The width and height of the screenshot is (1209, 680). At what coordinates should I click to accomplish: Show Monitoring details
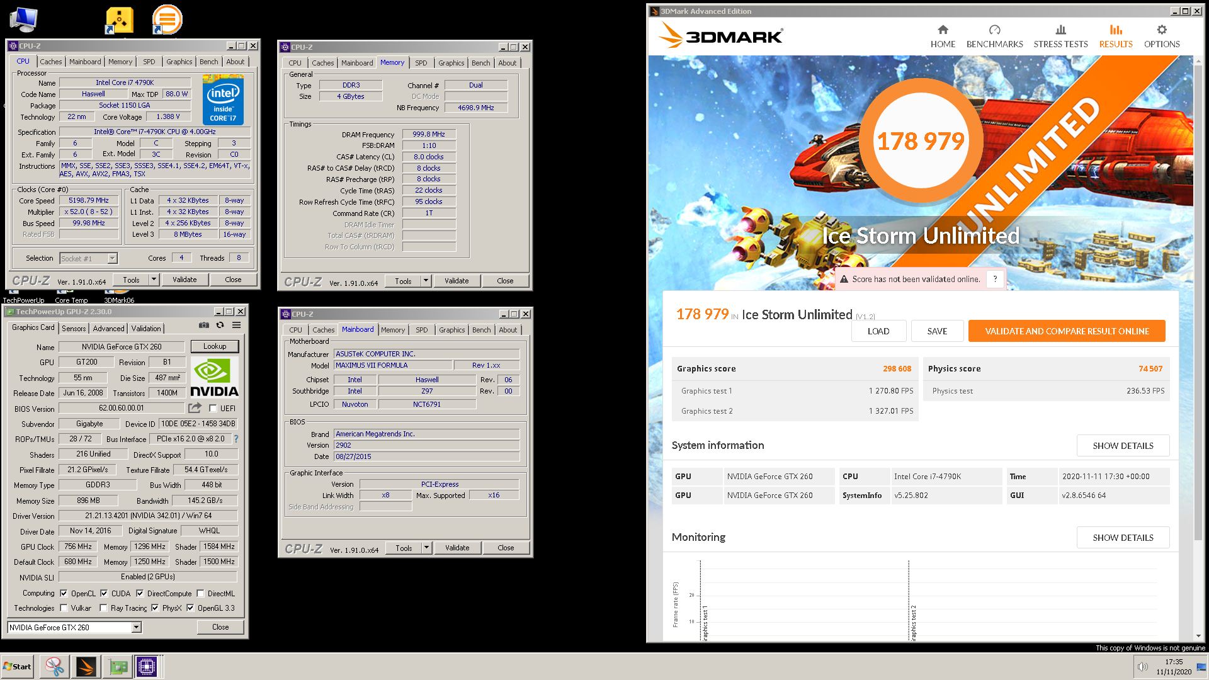[x=1123, y=538]
